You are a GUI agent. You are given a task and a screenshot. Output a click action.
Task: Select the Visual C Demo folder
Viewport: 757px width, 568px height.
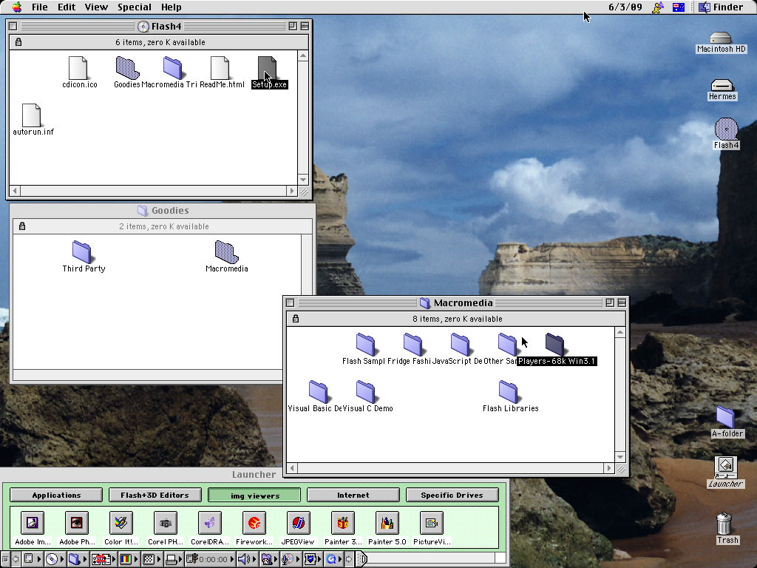coord(366,392)
